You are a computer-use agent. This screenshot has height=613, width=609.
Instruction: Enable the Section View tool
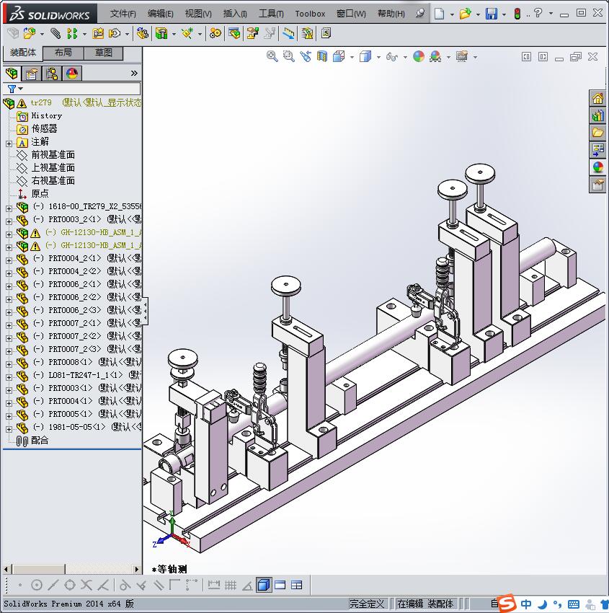pyautogui.click(x=322, y=56)
